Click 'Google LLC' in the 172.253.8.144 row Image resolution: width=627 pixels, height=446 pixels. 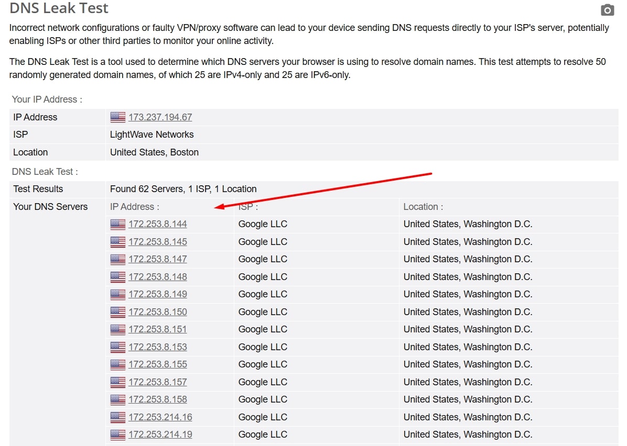coord(263,224)
